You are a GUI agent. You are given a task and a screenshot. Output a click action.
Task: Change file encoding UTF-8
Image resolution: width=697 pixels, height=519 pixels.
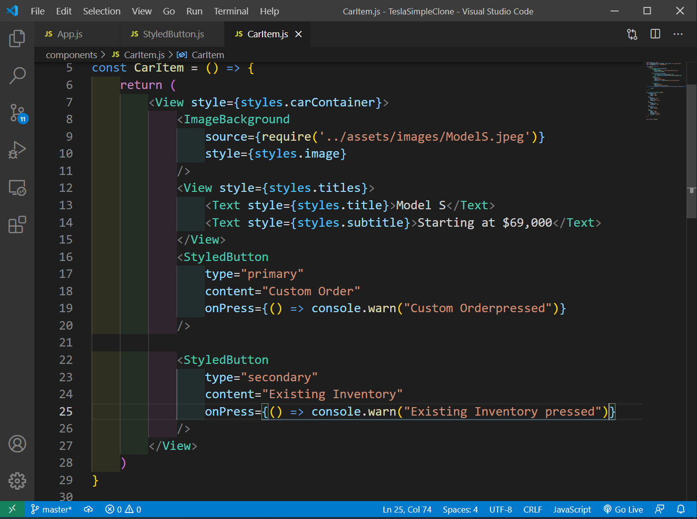click(x=501, y=509)
